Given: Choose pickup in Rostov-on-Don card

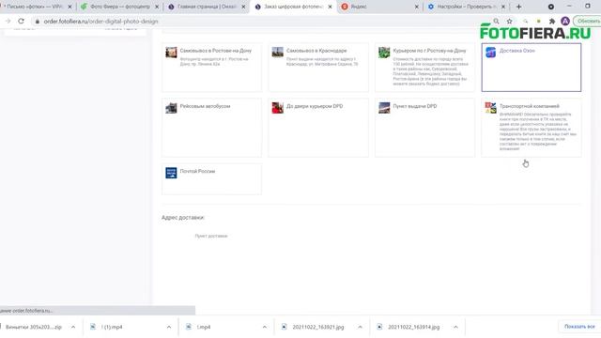Looking at the screenshot, I should [x=212, y=68].
